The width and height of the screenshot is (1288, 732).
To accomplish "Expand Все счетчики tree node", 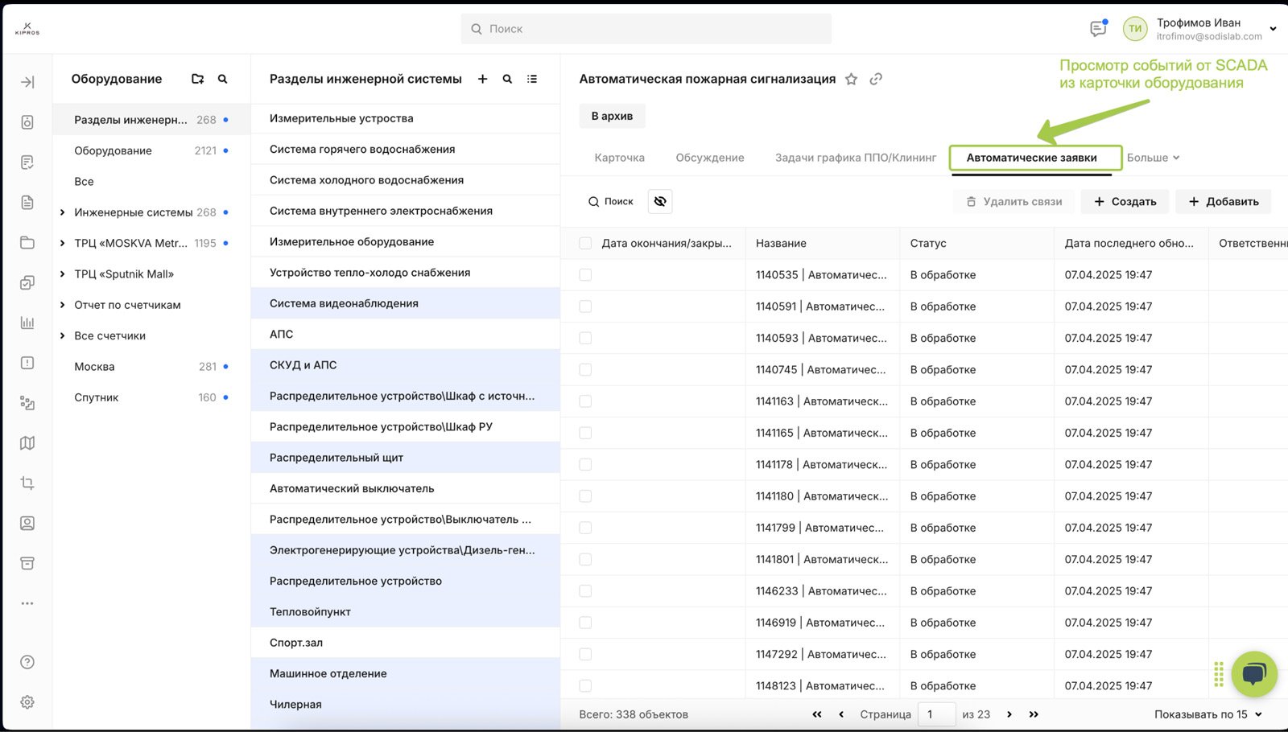I will [x=63, y=335].
